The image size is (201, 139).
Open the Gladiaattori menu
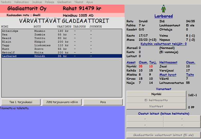click(x=64, y=2)
